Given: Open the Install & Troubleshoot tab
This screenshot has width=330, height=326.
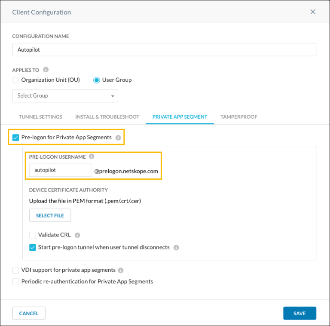Looking at the screenshot, I should click(107, 117).
